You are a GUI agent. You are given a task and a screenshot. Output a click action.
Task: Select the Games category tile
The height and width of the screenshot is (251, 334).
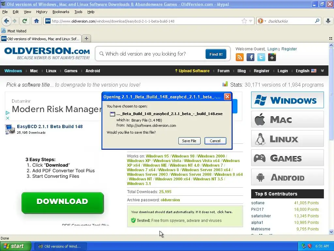click(287, 158)
